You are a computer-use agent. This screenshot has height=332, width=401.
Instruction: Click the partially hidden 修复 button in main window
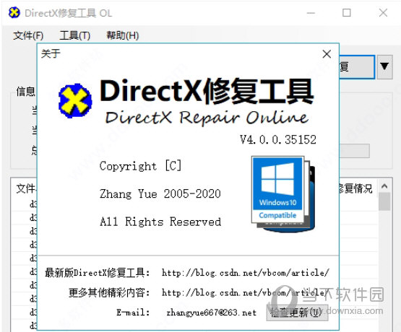[x=357, y=67]
